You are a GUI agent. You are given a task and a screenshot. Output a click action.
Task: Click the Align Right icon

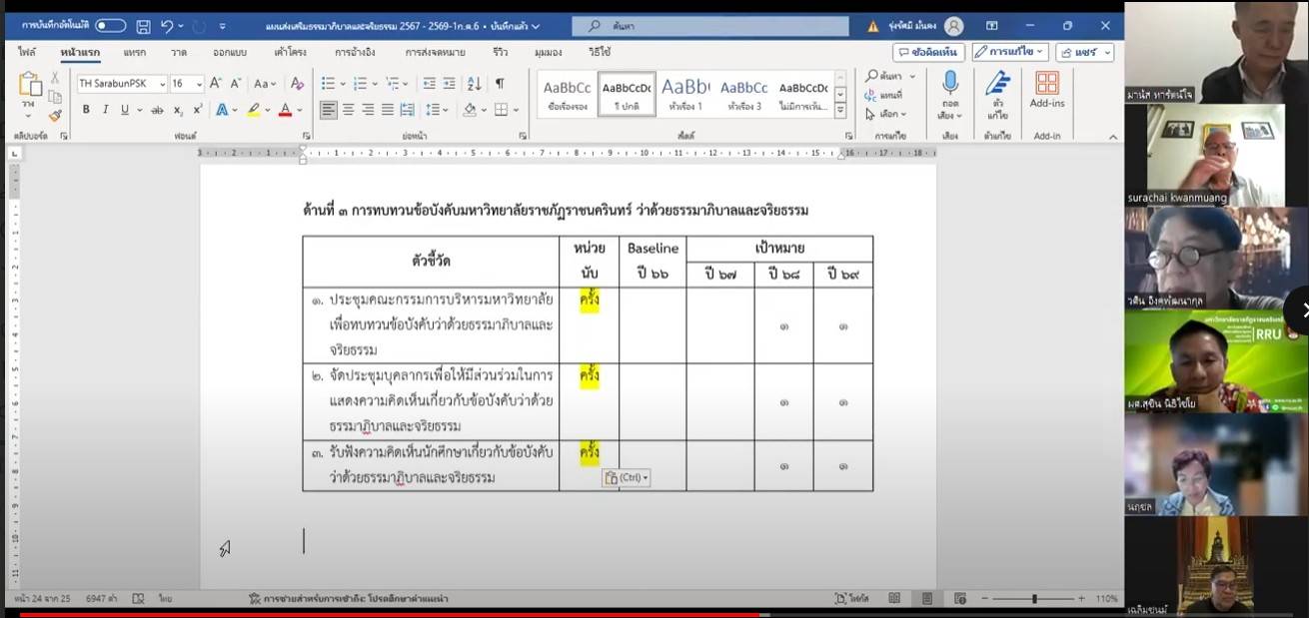368,110
